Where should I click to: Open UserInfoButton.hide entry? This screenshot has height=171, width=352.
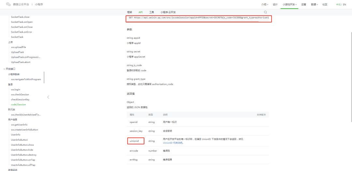22,150
